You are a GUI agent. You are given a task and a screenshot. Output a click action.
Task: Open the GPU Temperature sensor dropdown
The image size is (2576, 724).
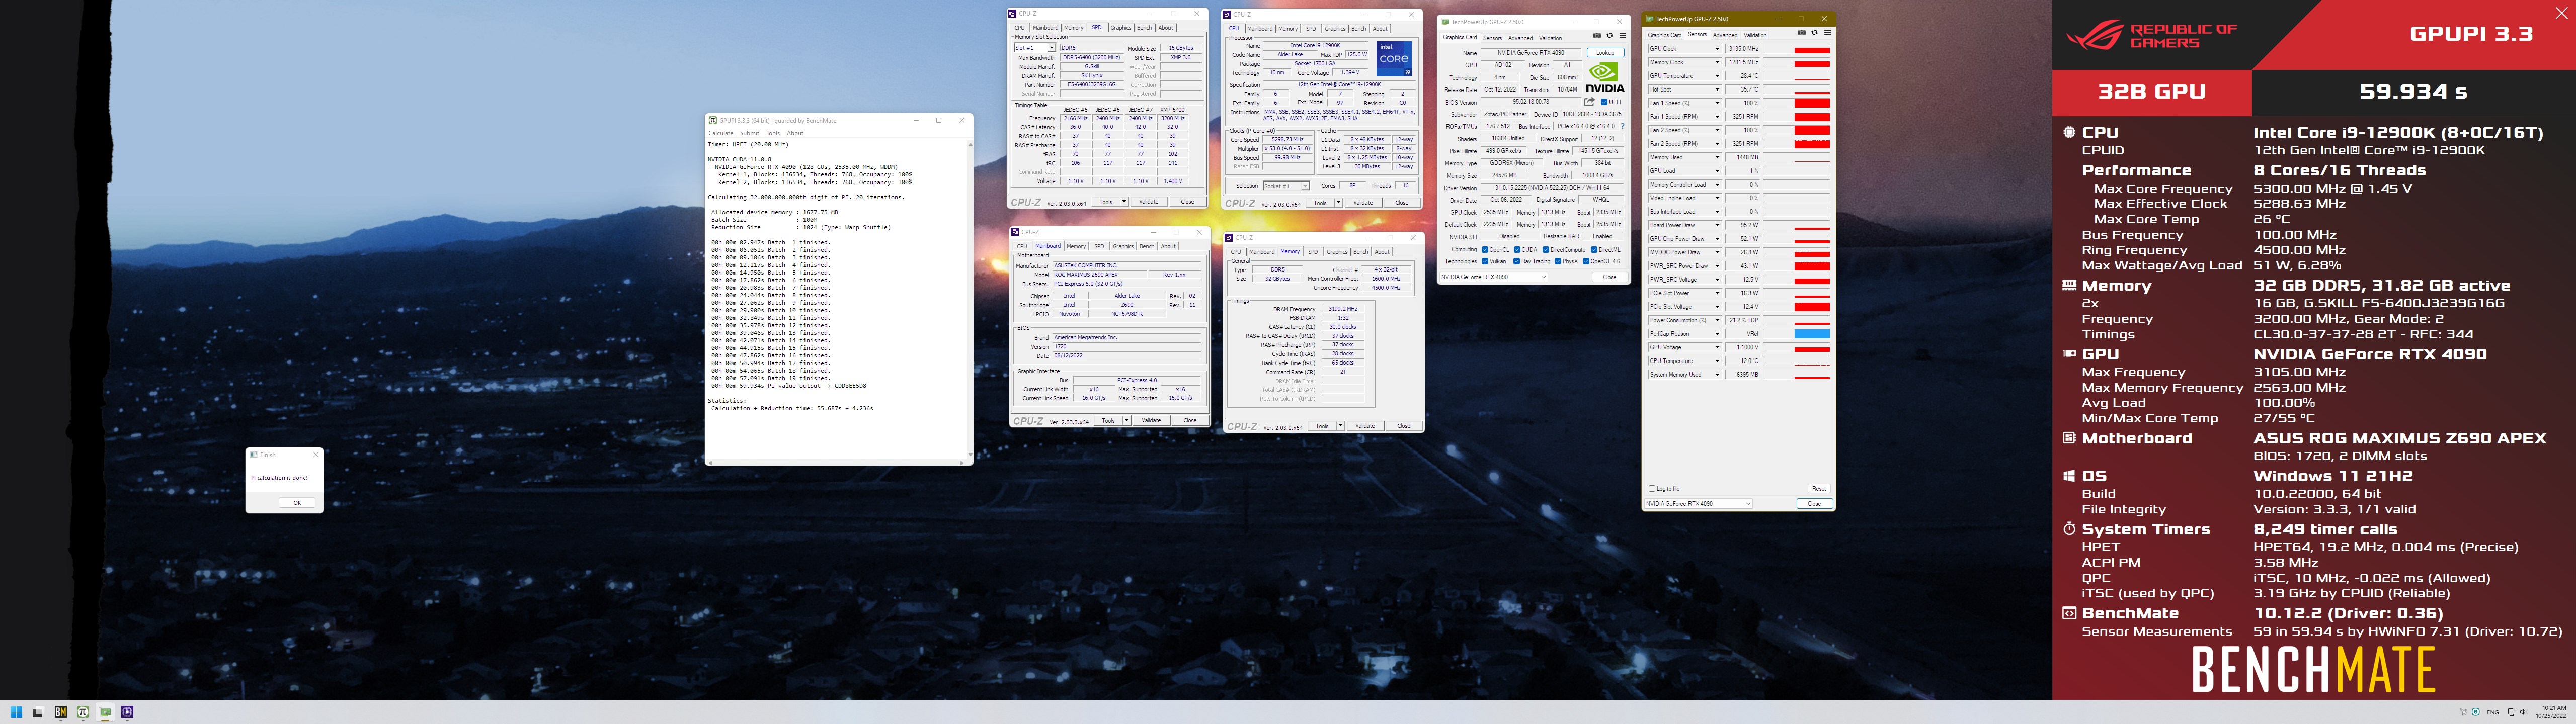[x=1718, y=76]
